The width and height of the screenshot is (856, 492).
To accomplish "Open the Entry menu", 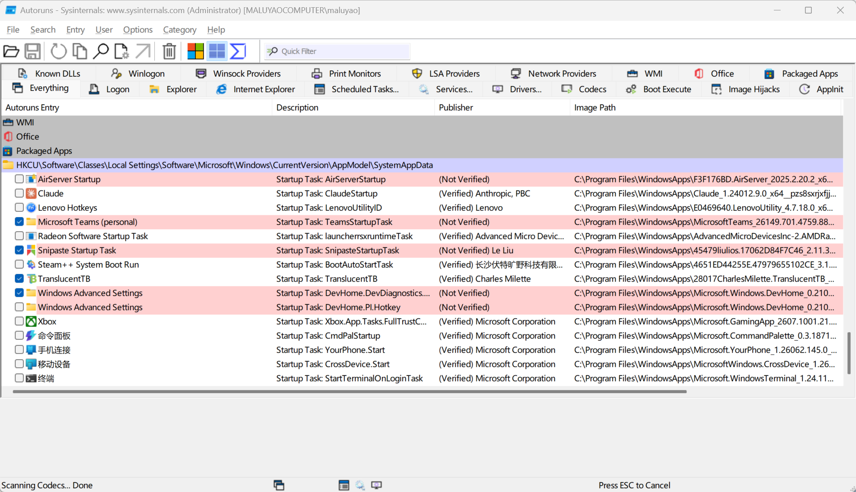I will (x=75, y=30).
